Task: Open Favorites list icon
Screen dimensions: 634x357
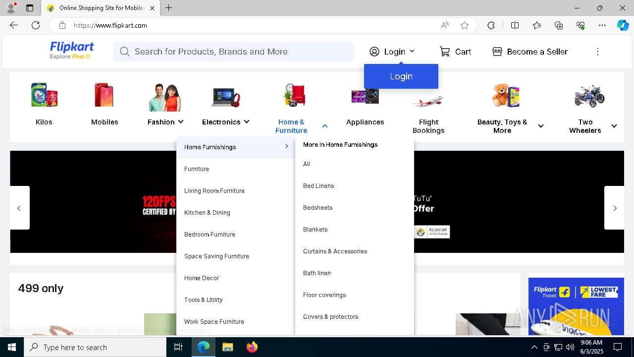Action: (537, 25)
